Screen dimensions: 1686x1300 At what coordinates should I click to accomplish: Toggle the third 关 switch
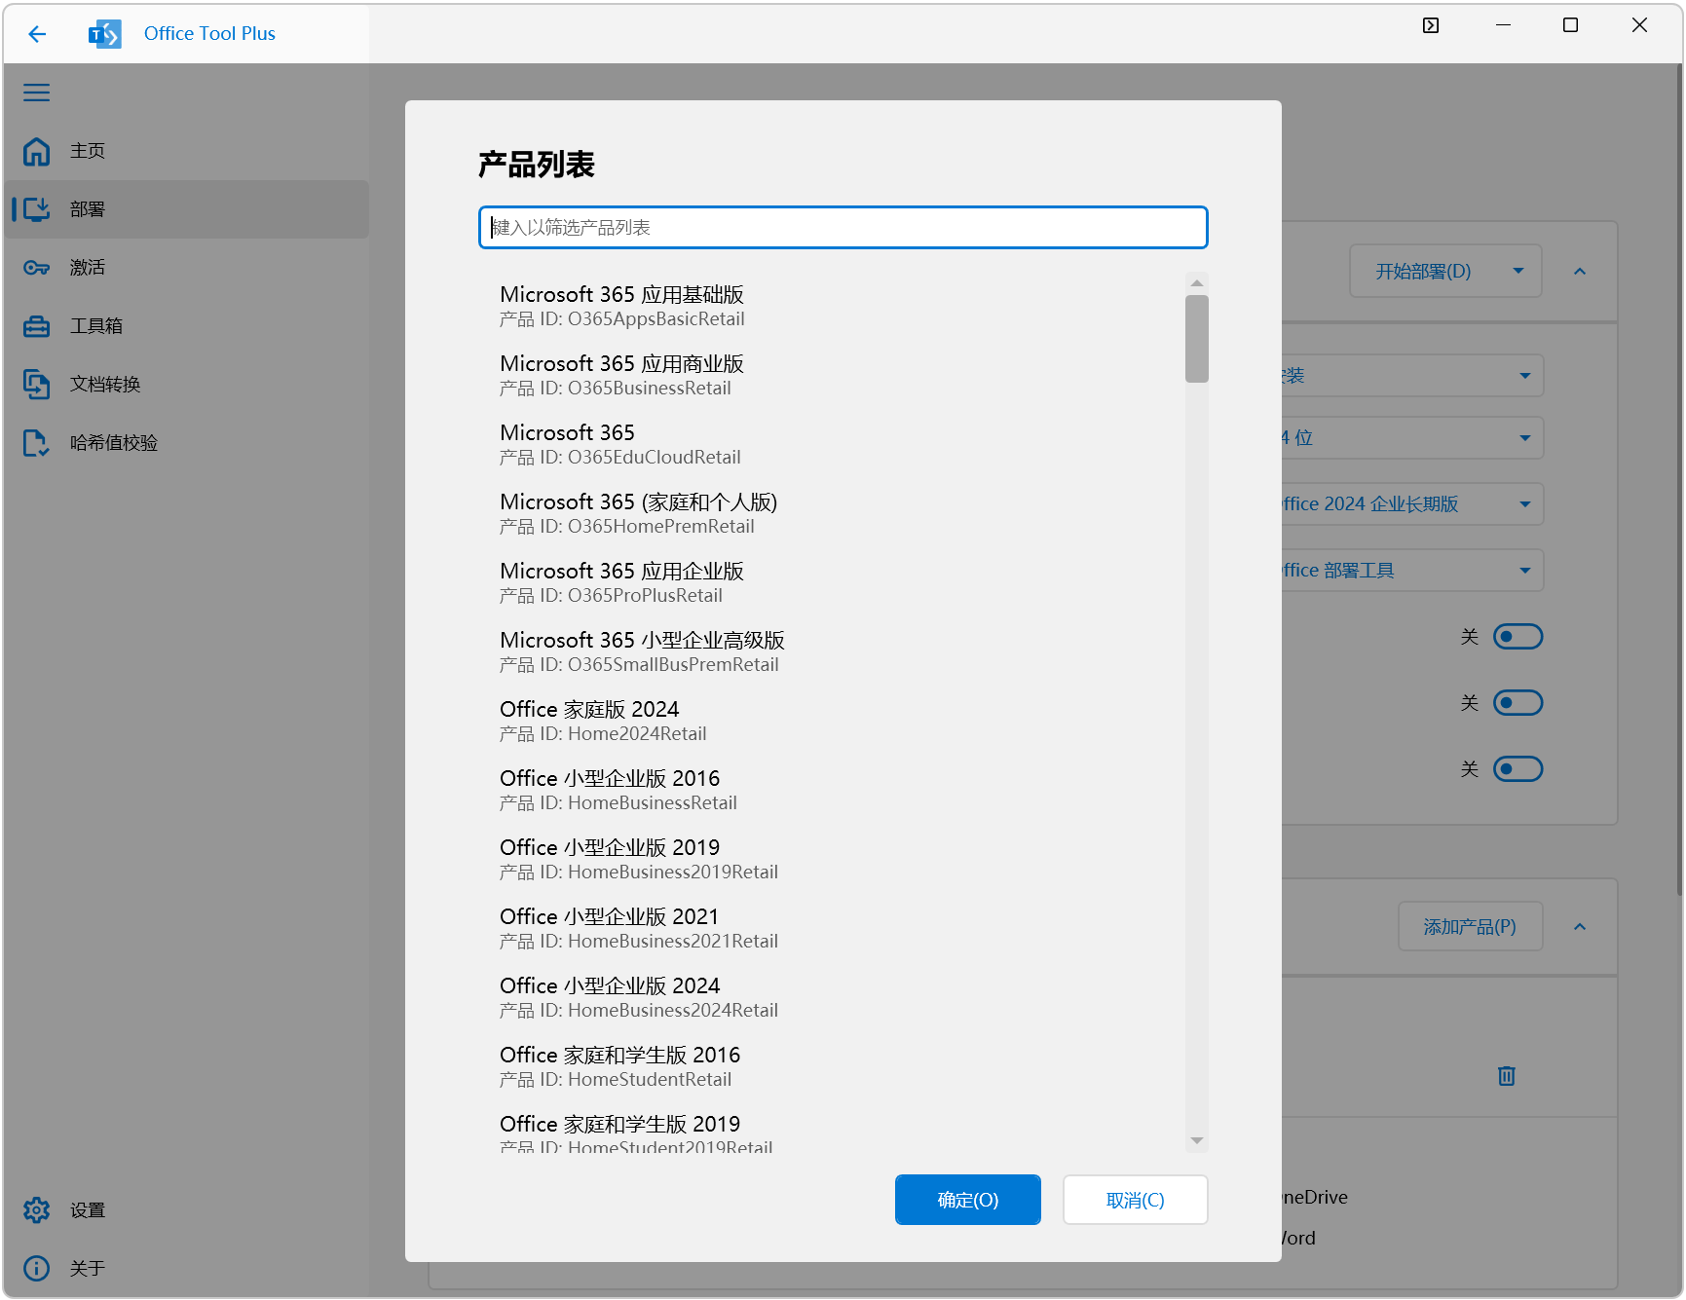point(1518,769)
